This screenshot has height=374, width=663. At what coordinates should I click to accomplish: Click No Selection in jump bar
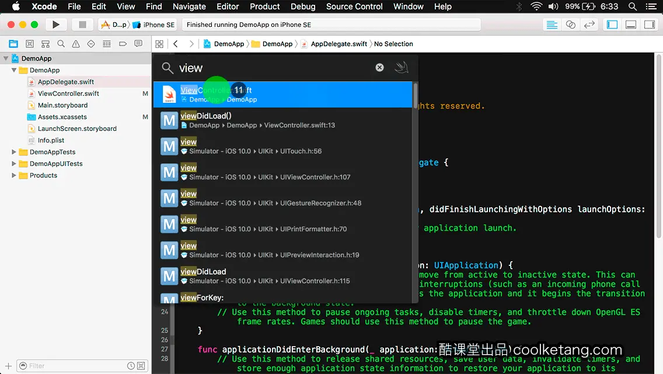(393, 44)
